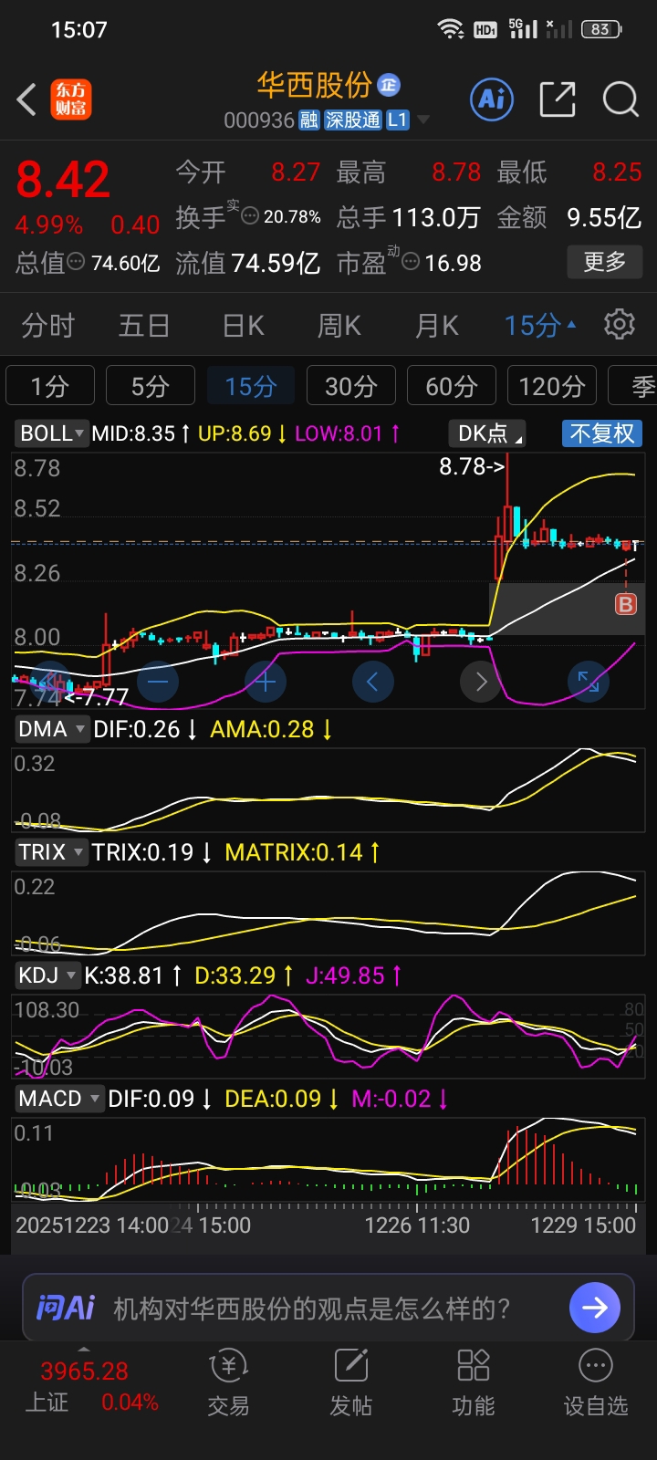
Task: Tap the share export icon
Action: [558, 99]
